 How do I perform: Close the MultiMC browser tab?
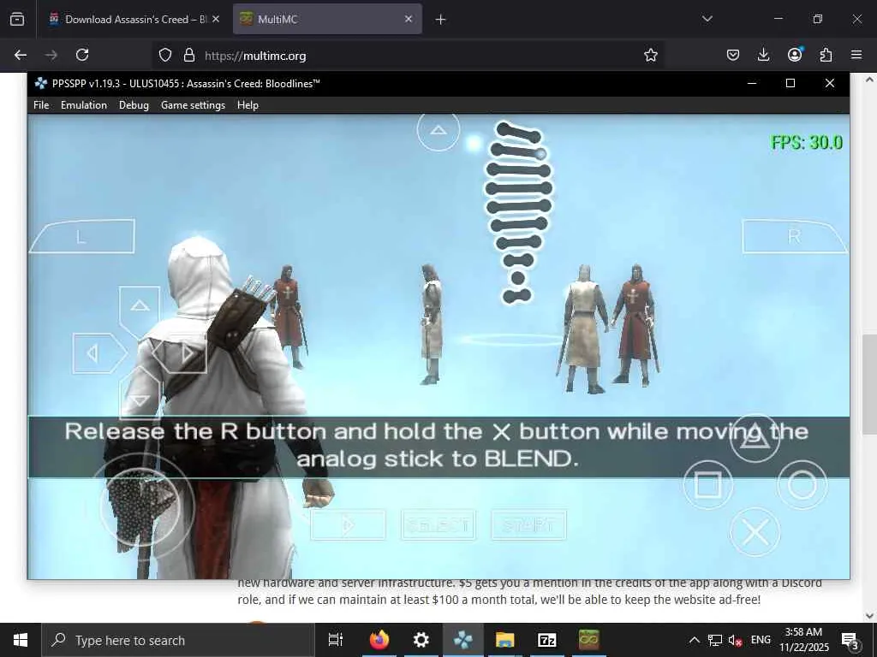click(409, 19)
